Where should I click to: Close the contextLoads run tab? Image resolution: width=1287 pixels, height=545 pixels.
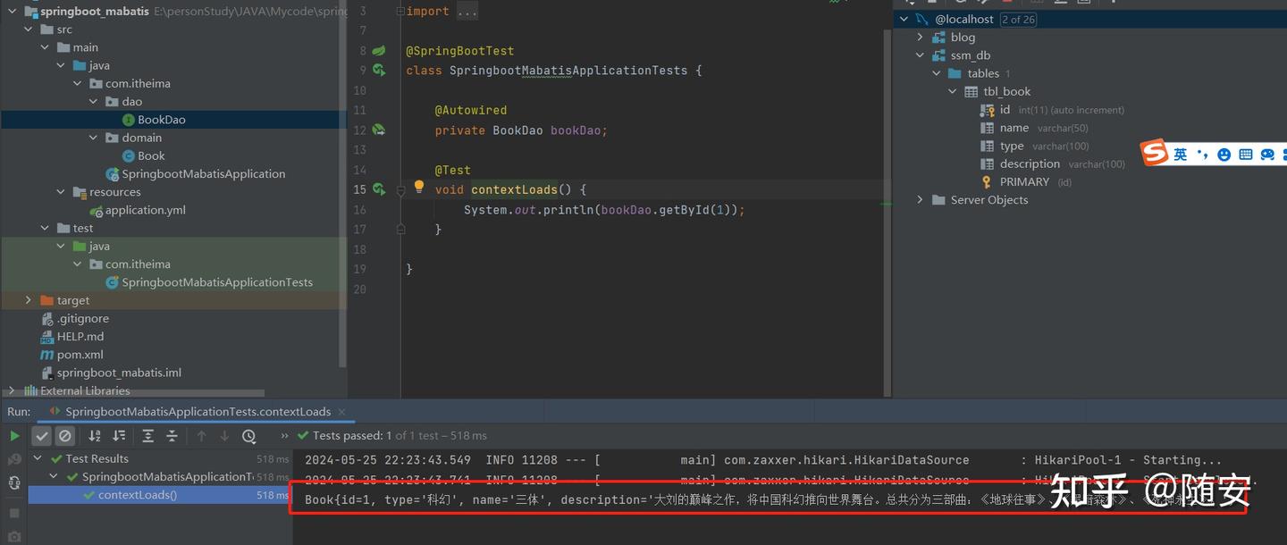point(342,412)
